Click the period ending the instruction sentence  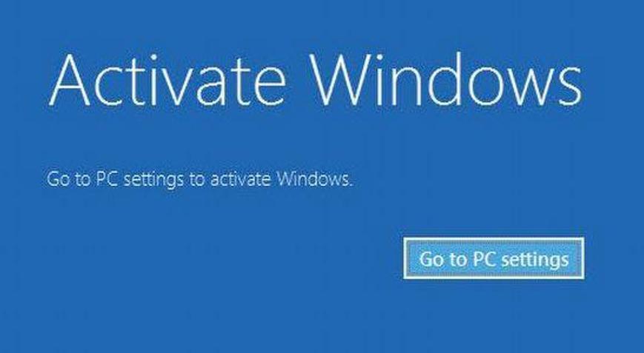click(x=351, y=185)
